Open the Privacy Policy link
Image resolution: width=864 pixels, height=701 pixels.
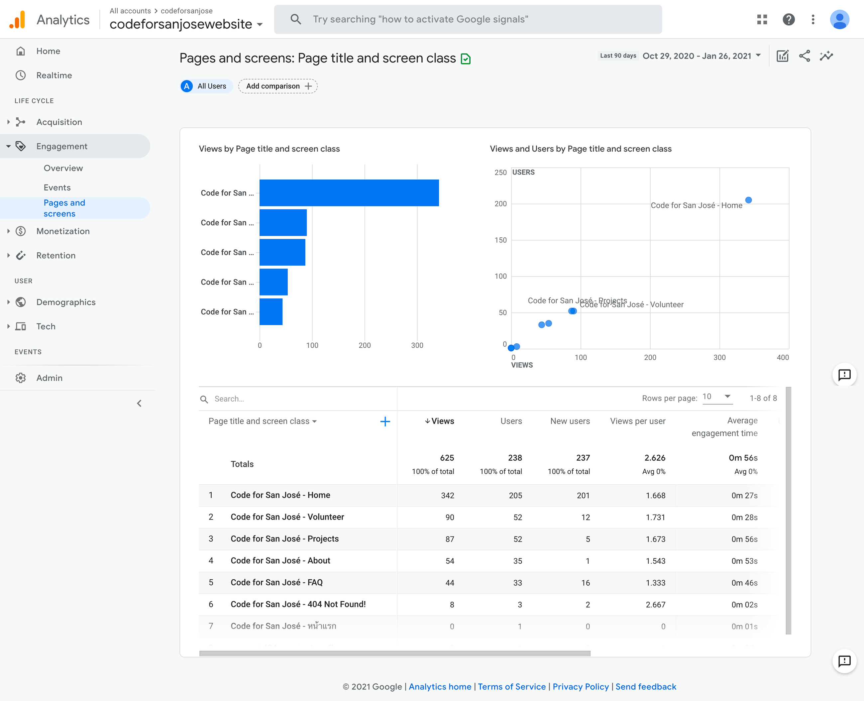click(580, 686)
